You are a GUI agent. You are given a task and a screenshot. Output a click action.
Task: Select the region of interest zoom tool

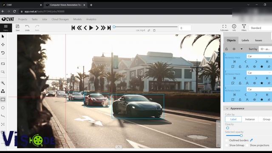[x=3, y=72]
